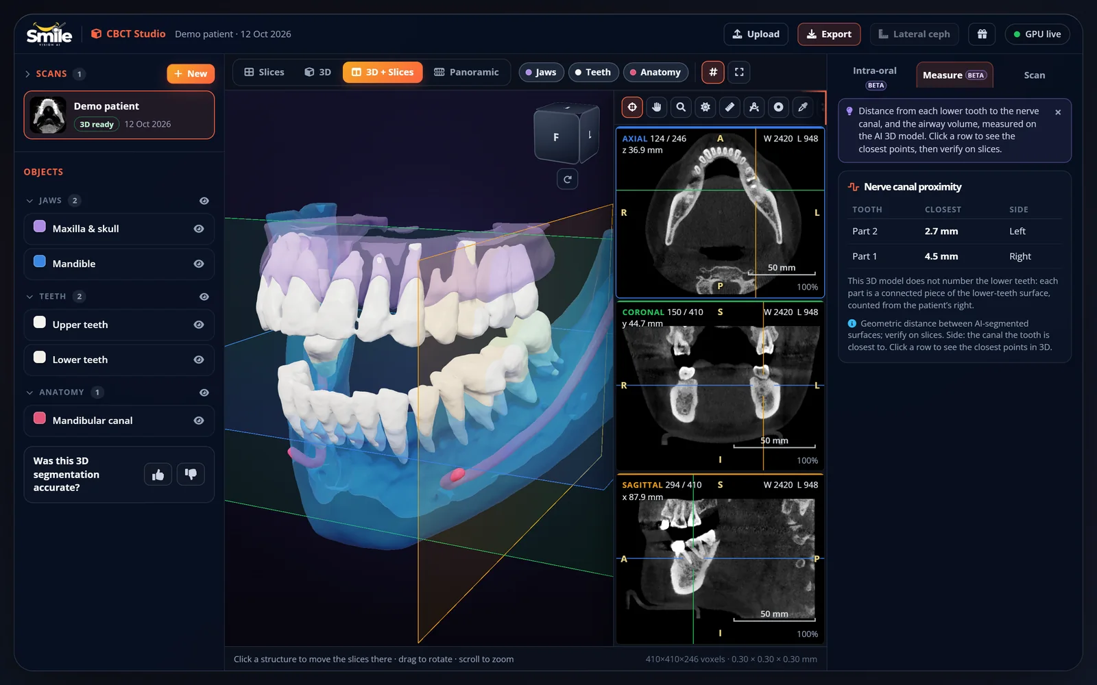This screenshot has height=685, width=1097.
Task: Collapse the Scans section
Action: [27, 74]
